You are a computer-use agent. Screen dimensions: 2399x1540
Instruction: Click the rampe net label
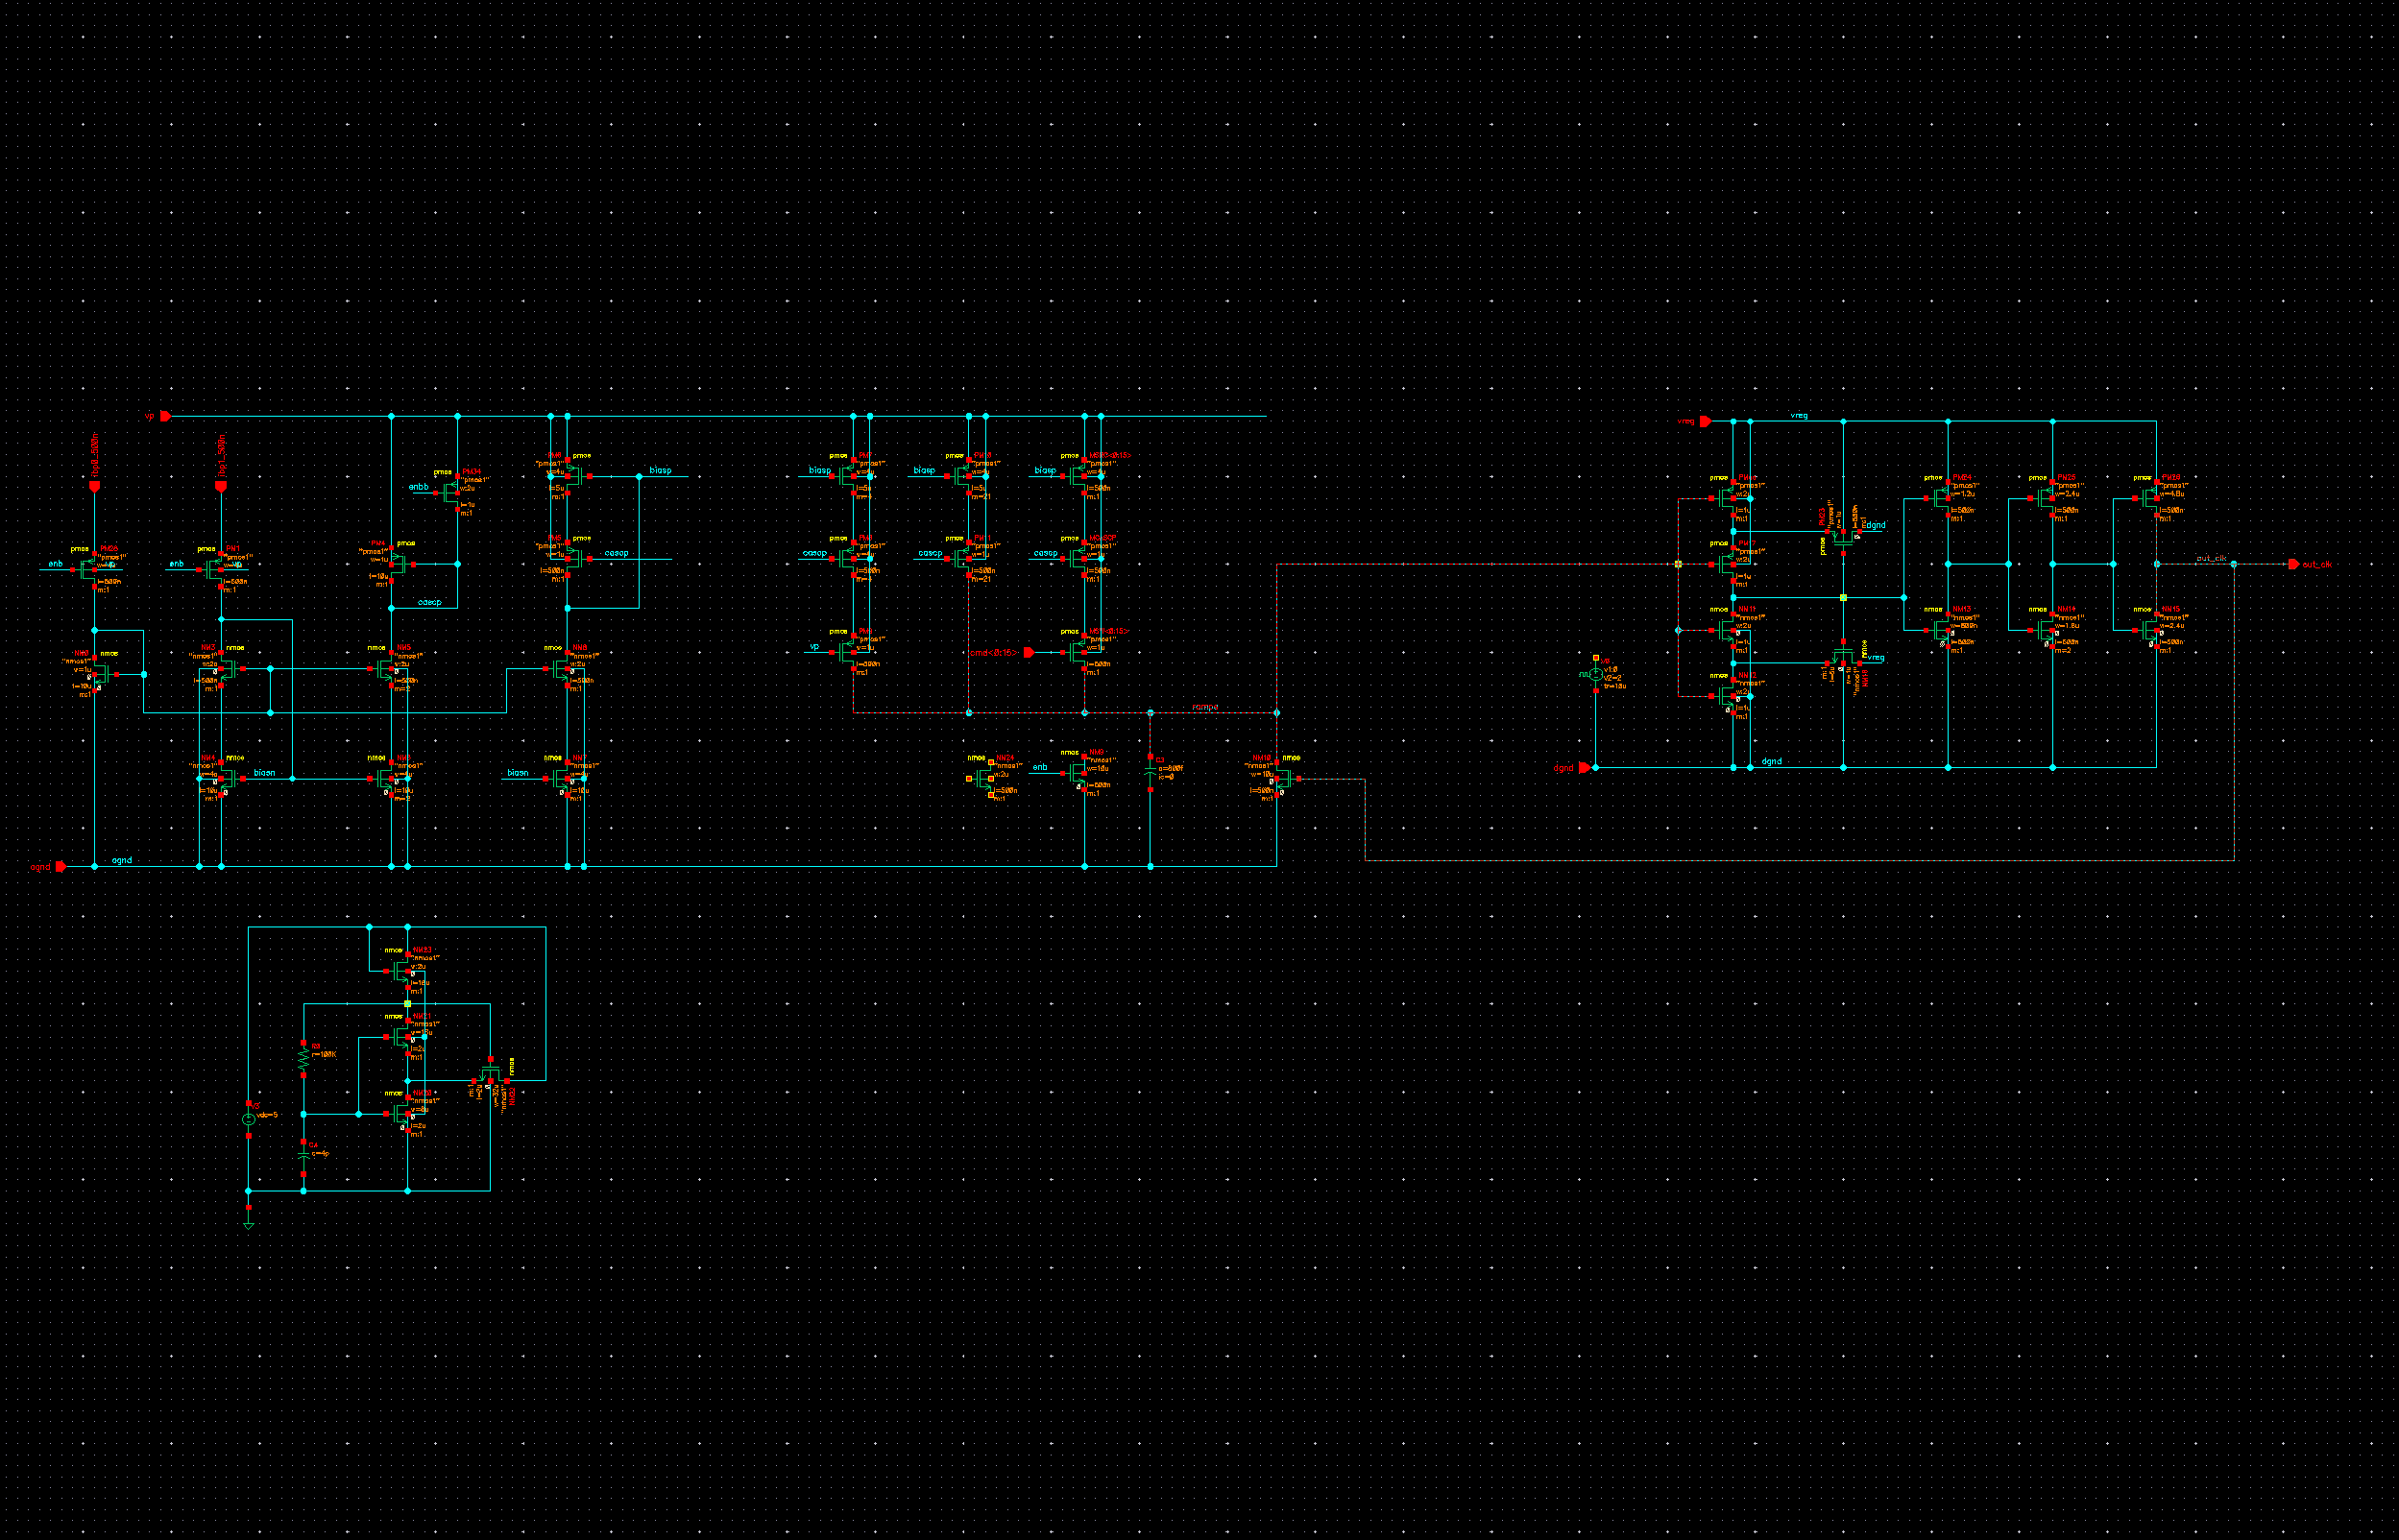(x=1205, y=707)
